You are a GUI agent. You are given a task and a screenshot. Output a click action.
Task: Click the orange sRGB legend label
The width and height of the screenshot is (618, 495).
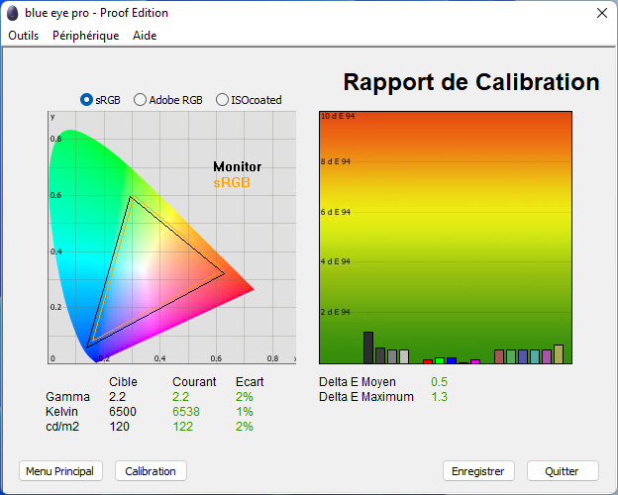coord(232,183)
